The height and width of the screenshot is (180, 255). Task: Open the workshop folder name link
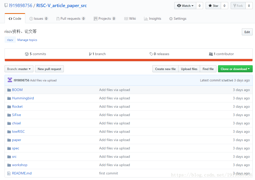coord(20,165)
